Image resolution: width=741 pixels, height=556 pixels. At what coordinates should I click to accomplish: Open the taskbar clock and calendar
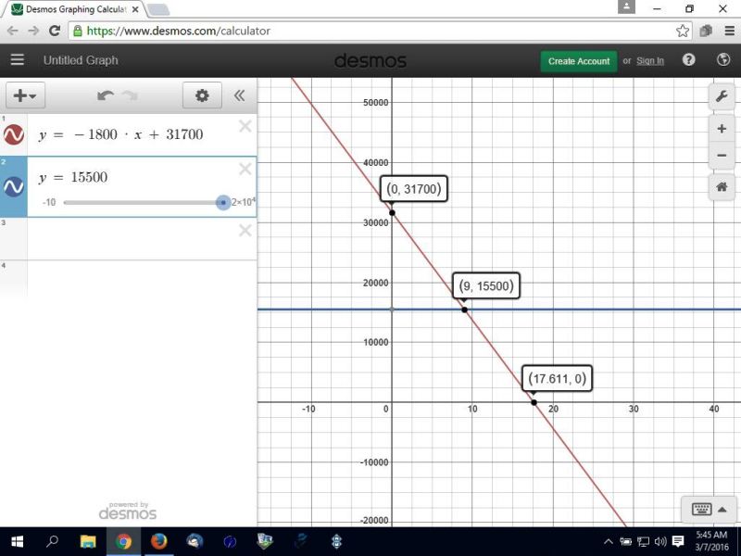click(x=711, y=541)
